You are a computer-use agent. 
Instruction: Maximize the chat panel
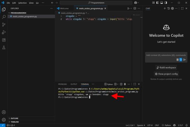coord(182,8)
